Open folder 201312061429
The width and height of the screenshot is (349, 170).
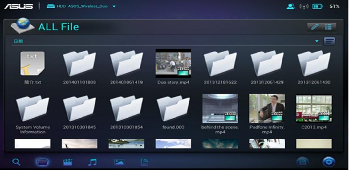(267, 63)
